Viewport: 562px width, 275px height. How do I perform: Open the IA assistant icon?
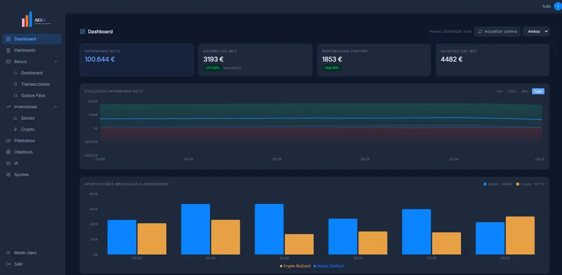(x=8, y=163)
